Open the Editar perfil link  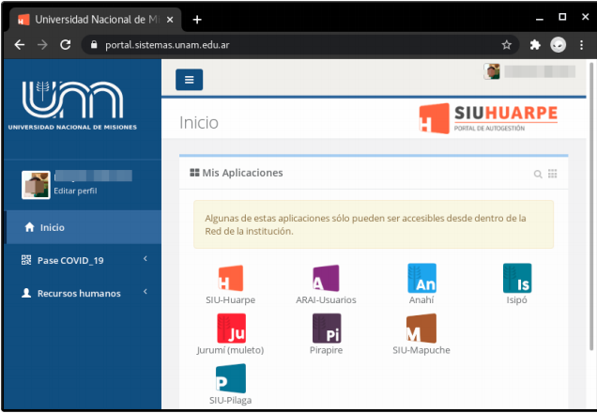coord(75,191)
